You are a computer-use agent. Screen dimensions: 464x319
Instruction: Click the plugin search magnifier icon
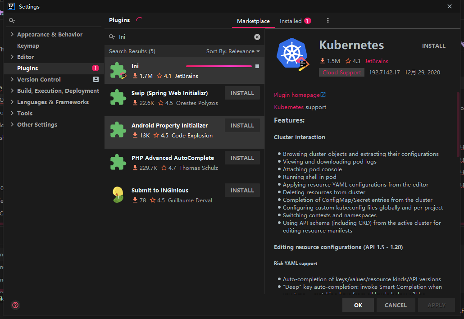(112, 36)
